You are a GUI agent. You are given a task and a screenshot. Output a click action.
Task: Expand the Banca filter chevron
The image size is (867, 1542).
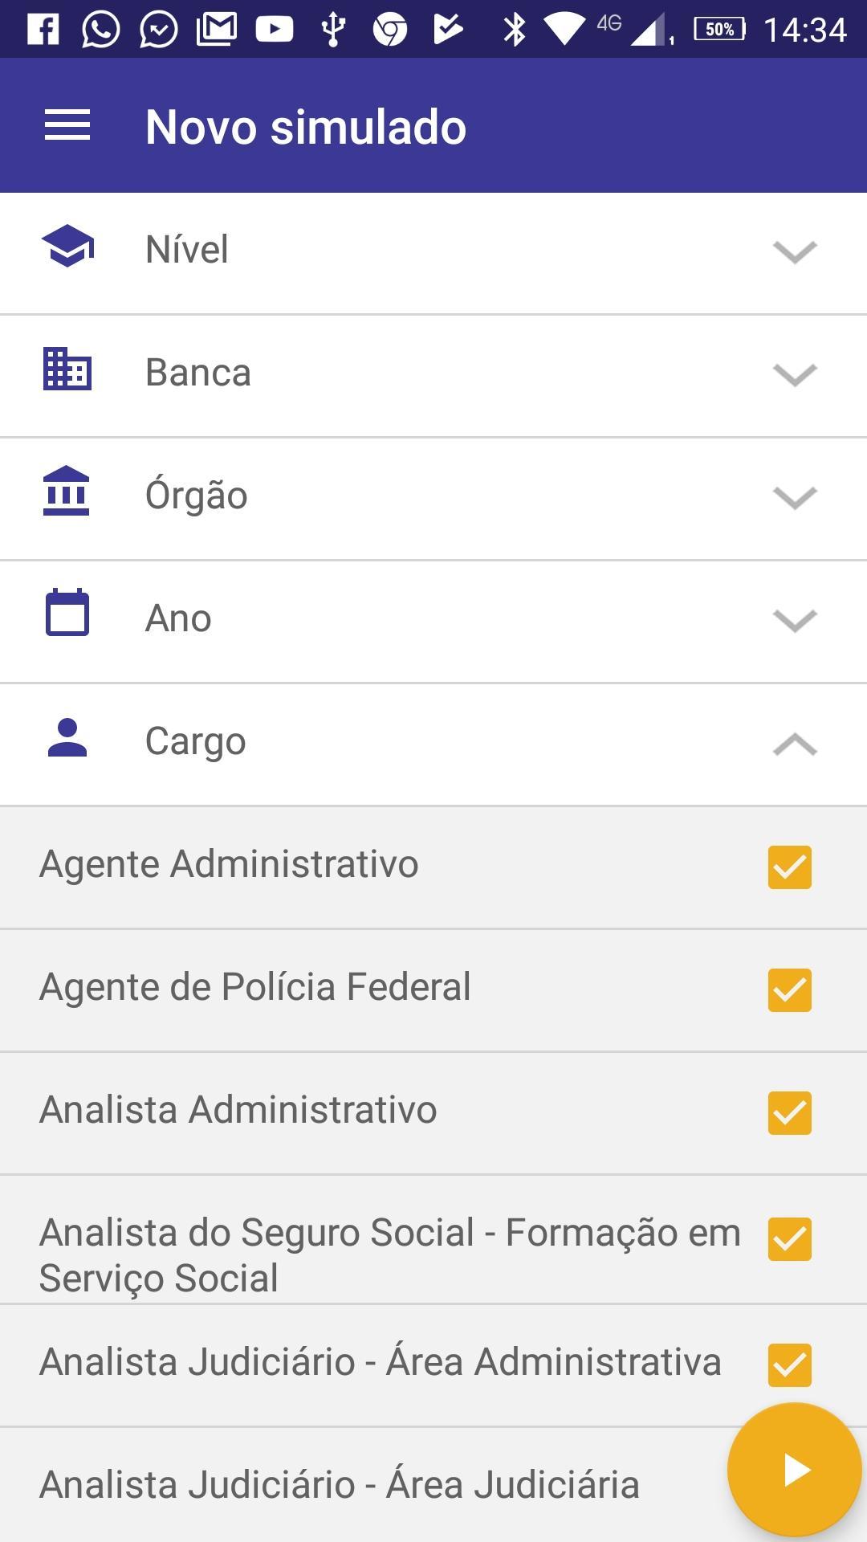pyautogui.click(x=795, y=374)
